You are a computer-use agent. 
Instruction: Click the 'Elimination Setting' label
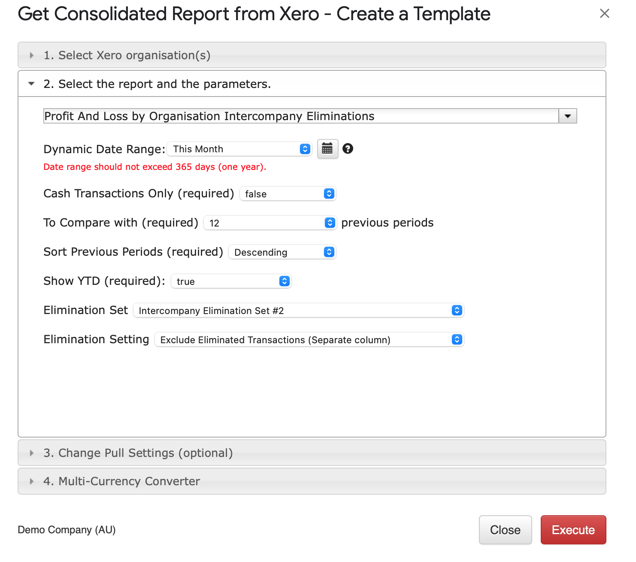[97, 339]
